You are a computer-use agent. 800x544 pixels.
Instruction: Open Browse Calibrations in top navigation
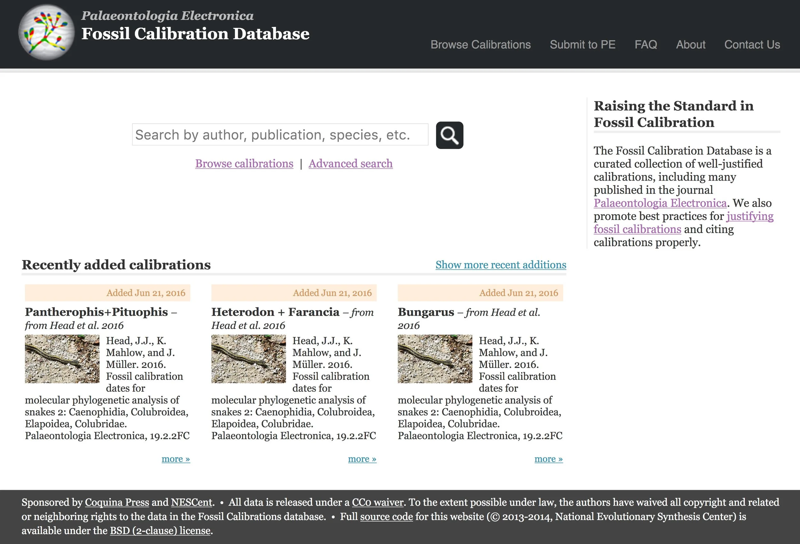(480, 45)
